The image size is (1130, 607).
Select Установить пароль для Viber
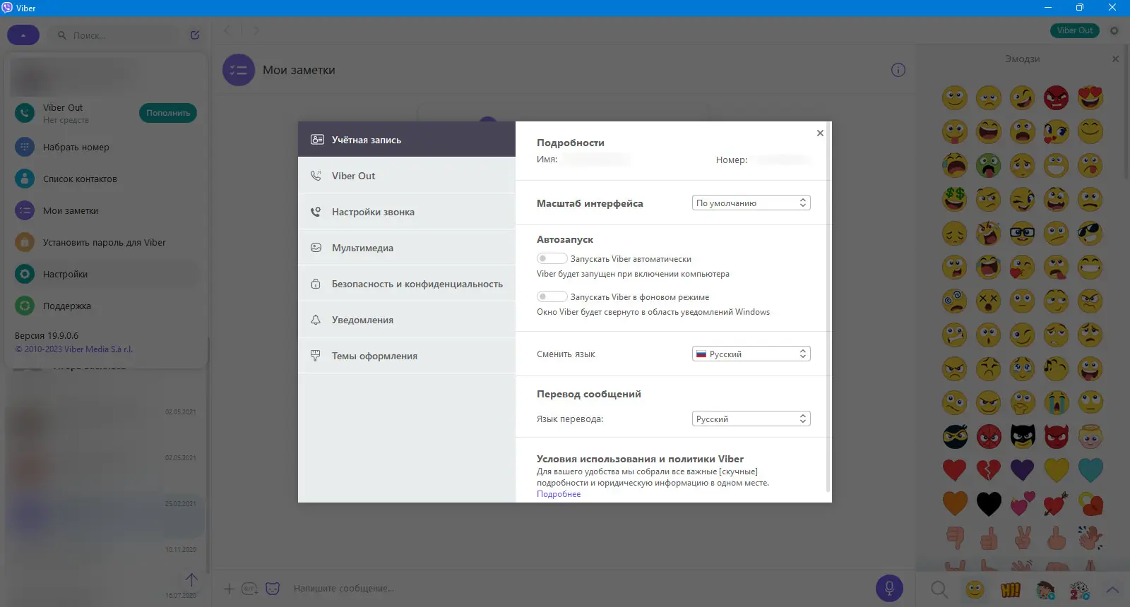[106, 243]
